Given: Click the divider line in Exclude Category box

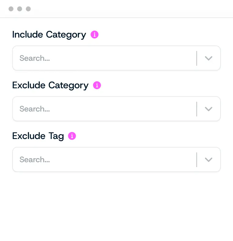Looking at the screenshot, I should 197,109.
